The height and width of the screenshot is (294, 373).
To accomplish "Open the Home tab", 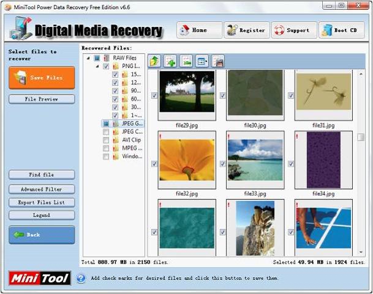I will [199, 30].
